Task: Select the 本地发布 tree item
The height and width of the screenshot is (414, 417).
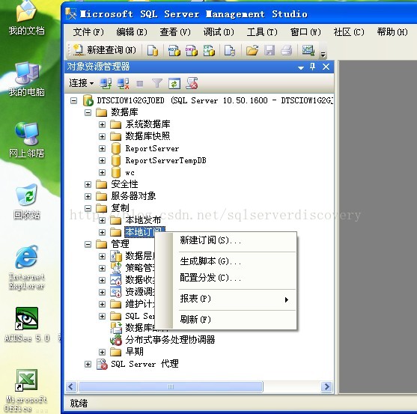Action: coord(143,220)
